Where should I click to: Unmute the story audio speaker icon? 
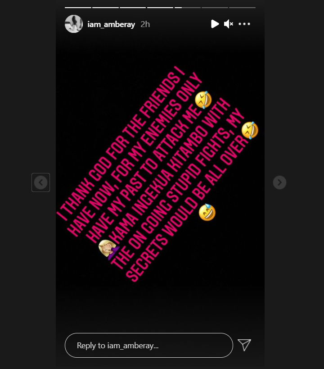[228, 24]
